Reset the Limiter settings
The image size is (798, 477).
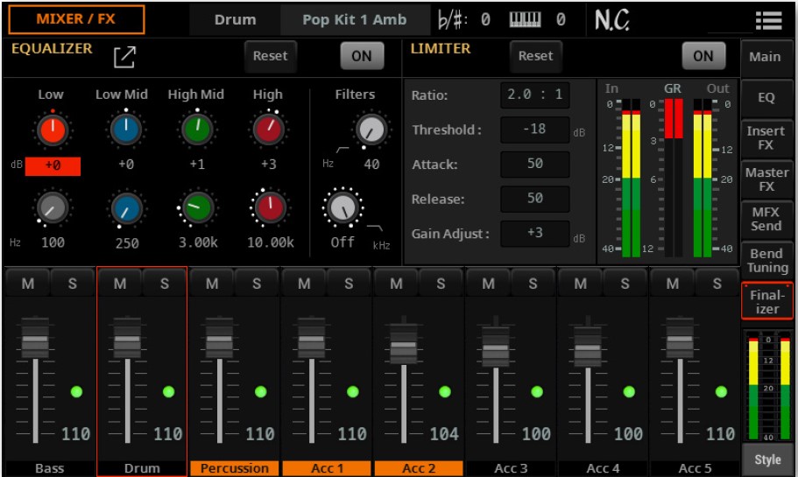tap(535, 56)
